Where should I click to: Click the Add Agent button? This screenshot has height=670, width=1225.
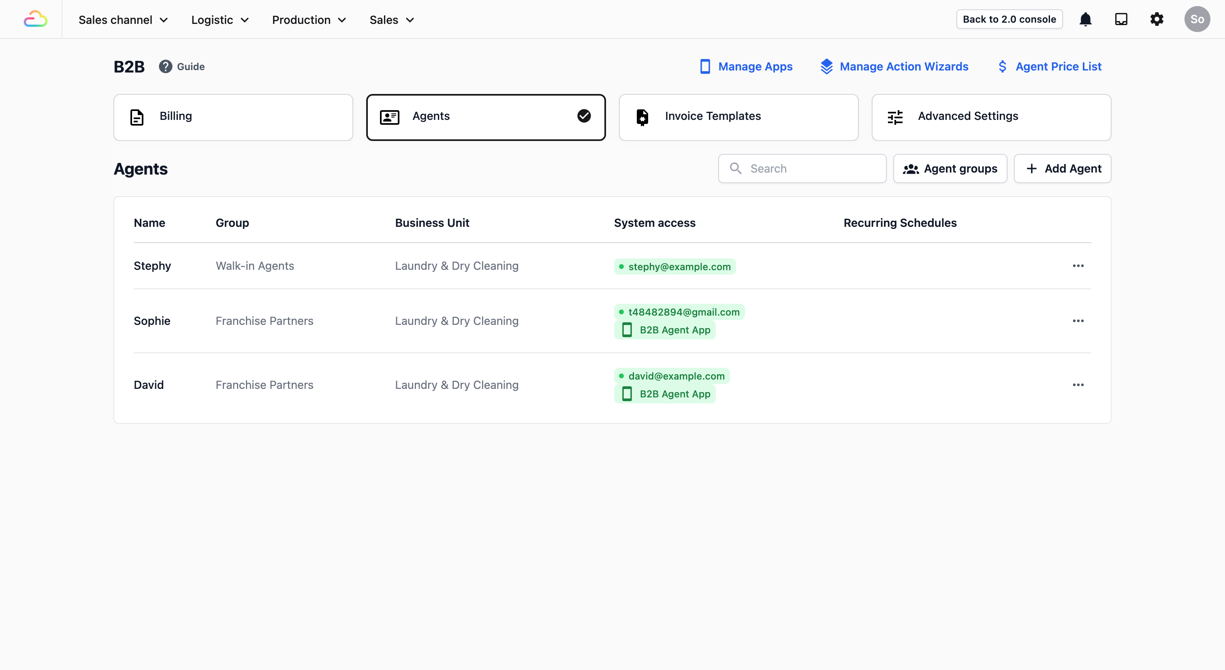[x=1063, y=169]
